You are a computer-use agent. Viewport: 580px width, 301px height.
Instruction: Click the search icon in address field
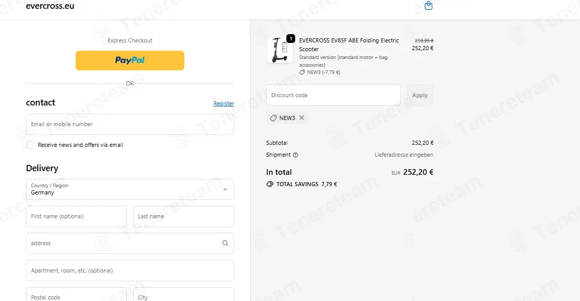(225, 243)
